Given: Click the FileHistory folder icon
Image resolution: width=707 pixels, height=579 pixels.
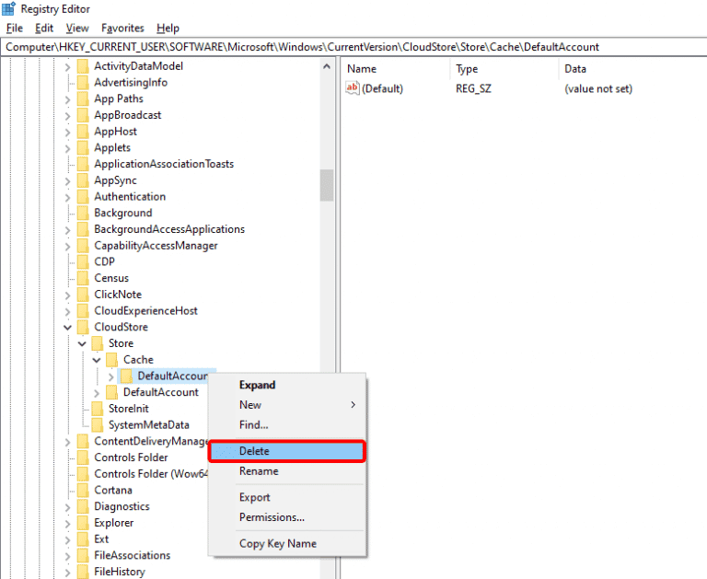Looking at the screenshot, I should [x=83, y=572].
